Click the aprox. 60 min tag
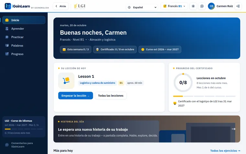This screenshot has height=154, width=246. point(135,83)
